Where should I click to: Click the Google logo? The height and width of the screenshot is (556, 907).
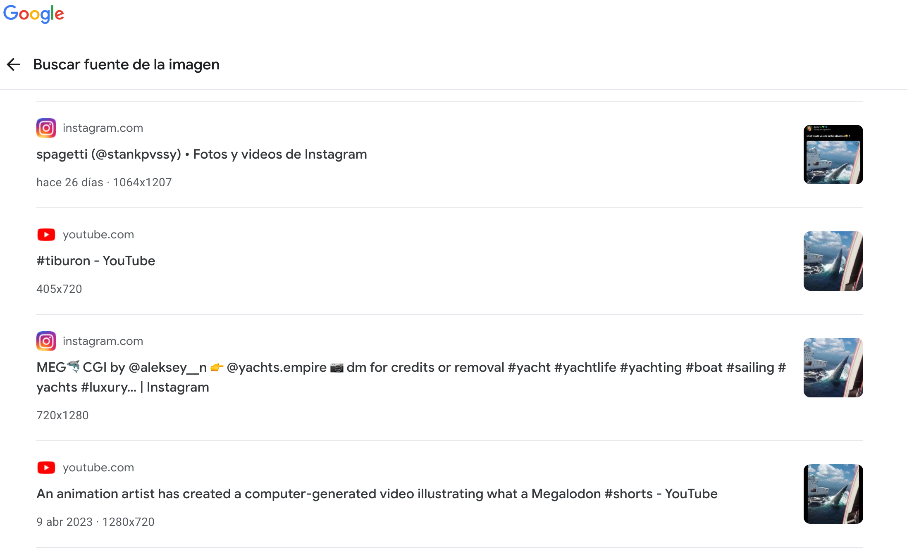click(x=33, y=14)
